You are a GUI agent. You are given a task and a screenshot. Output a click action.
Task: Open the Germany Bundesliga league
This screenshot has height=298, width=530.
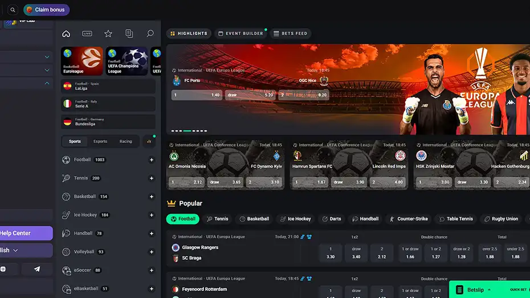pyautogui.click(x=108, y=121)
